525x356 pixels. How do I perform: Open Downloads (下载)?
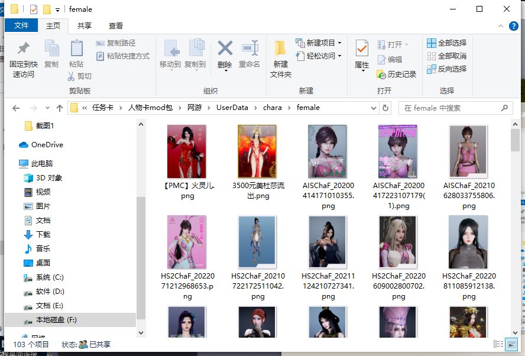tap(37, 234)
